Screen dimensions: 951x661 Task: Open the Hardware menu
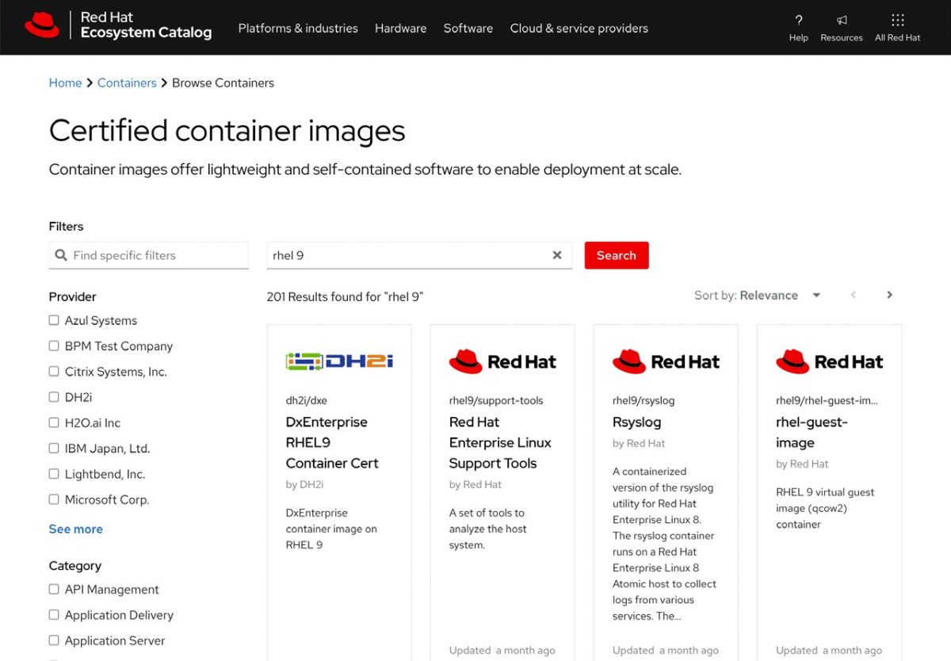pyautogui.click(x=400, y=28)
